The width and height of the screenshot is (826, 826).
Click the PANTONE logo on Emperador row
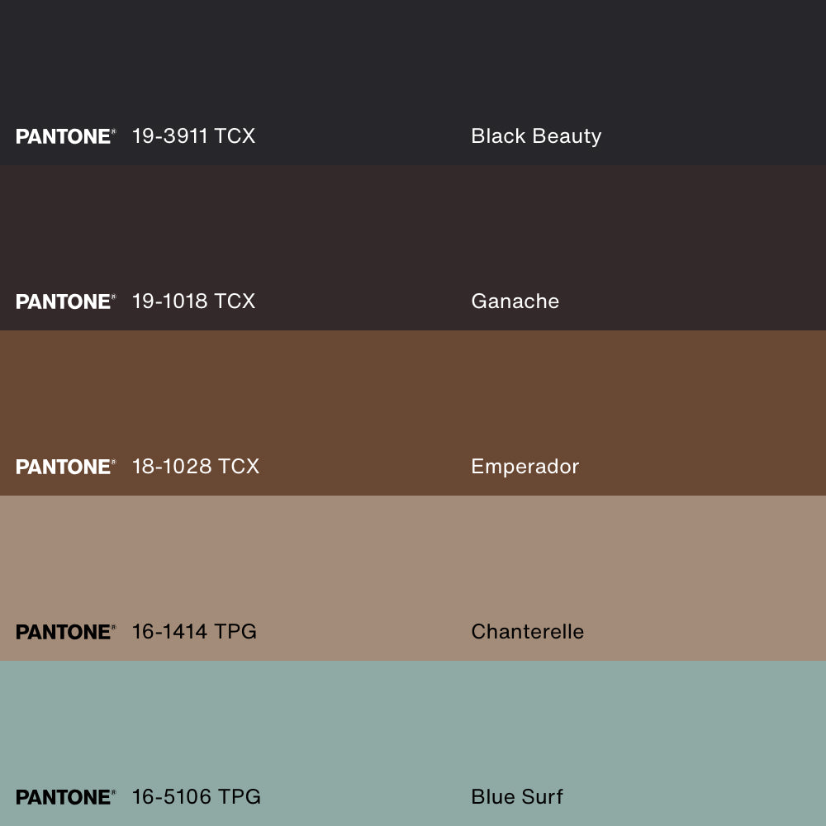[x=65, y=467]
